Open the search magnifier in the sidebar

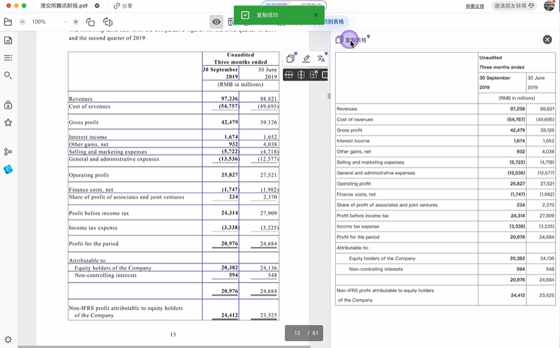[x=8, y=75]
